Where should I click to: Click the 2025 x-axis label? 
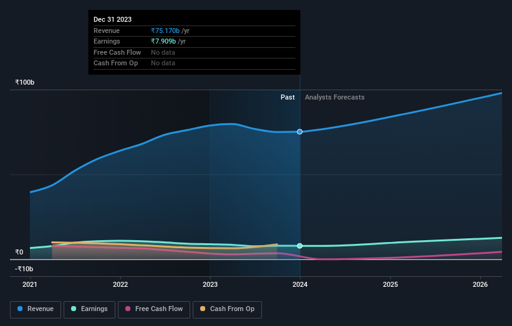(390, 284)
